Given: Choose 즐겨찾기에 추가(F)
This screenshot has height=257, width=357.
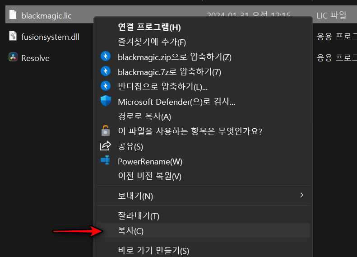Looking at the screenshot, I should (203, 42).
